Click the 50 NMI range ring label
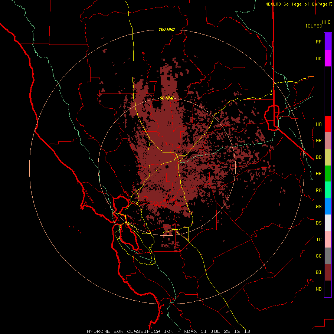Screen dimensions: 334x334 (x=167, y=98)
